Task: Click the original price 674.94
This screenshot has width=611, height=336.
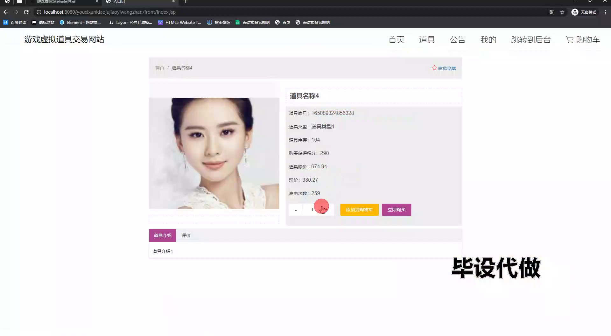Action: click(x=319, y=167)
